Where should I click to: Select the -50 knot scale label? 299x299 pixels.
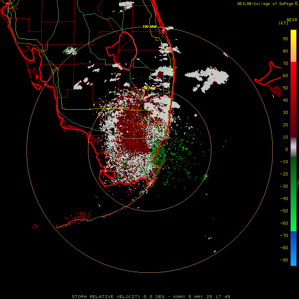[x=284, y=211]
